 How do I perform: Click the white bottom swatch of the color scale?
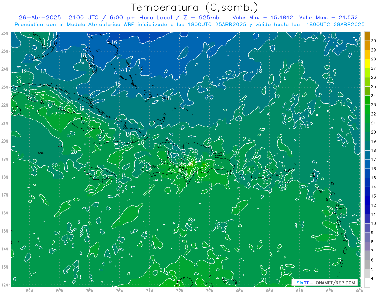point(367,283)
